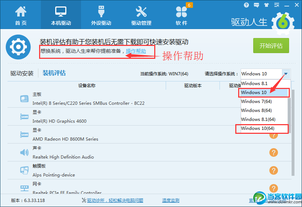Click the diagnose wrench icon beside 驱动诊所
Viewport: 302px width, 207px height.
(x=84, y=200)
